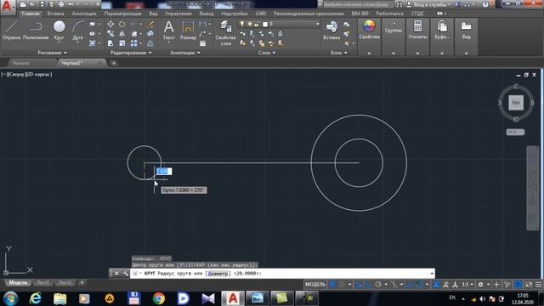Click the Move tool icon

pyautogui.click(x=110, y=25)
